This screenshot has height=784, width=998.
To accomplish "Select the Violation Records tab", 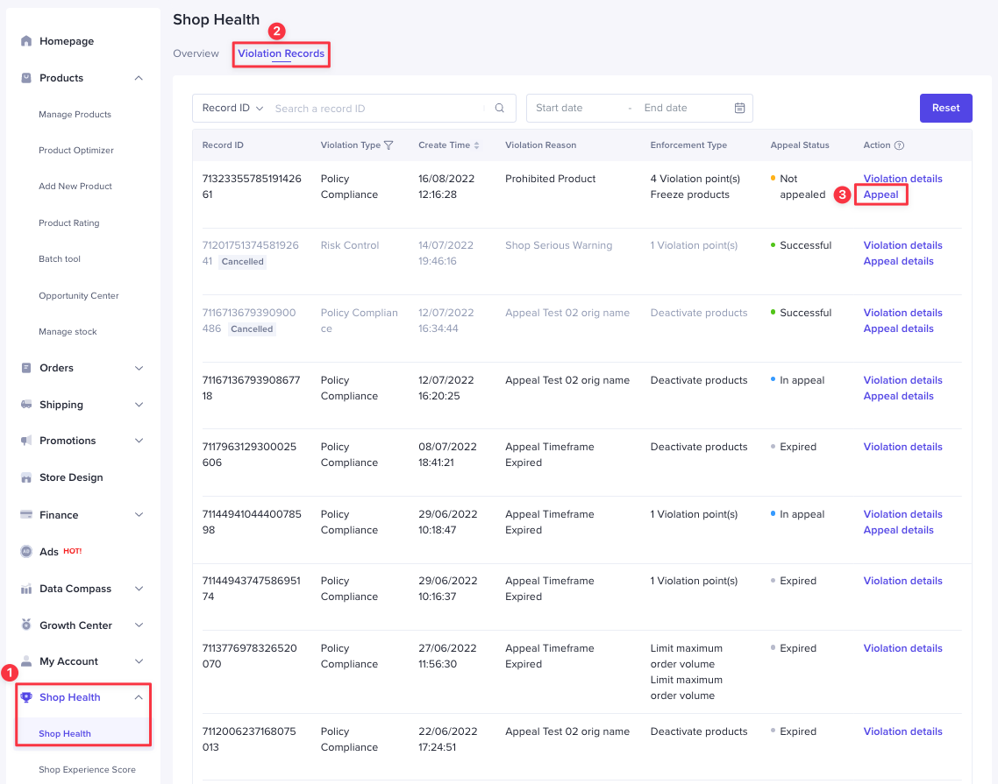I will point(281,53).
